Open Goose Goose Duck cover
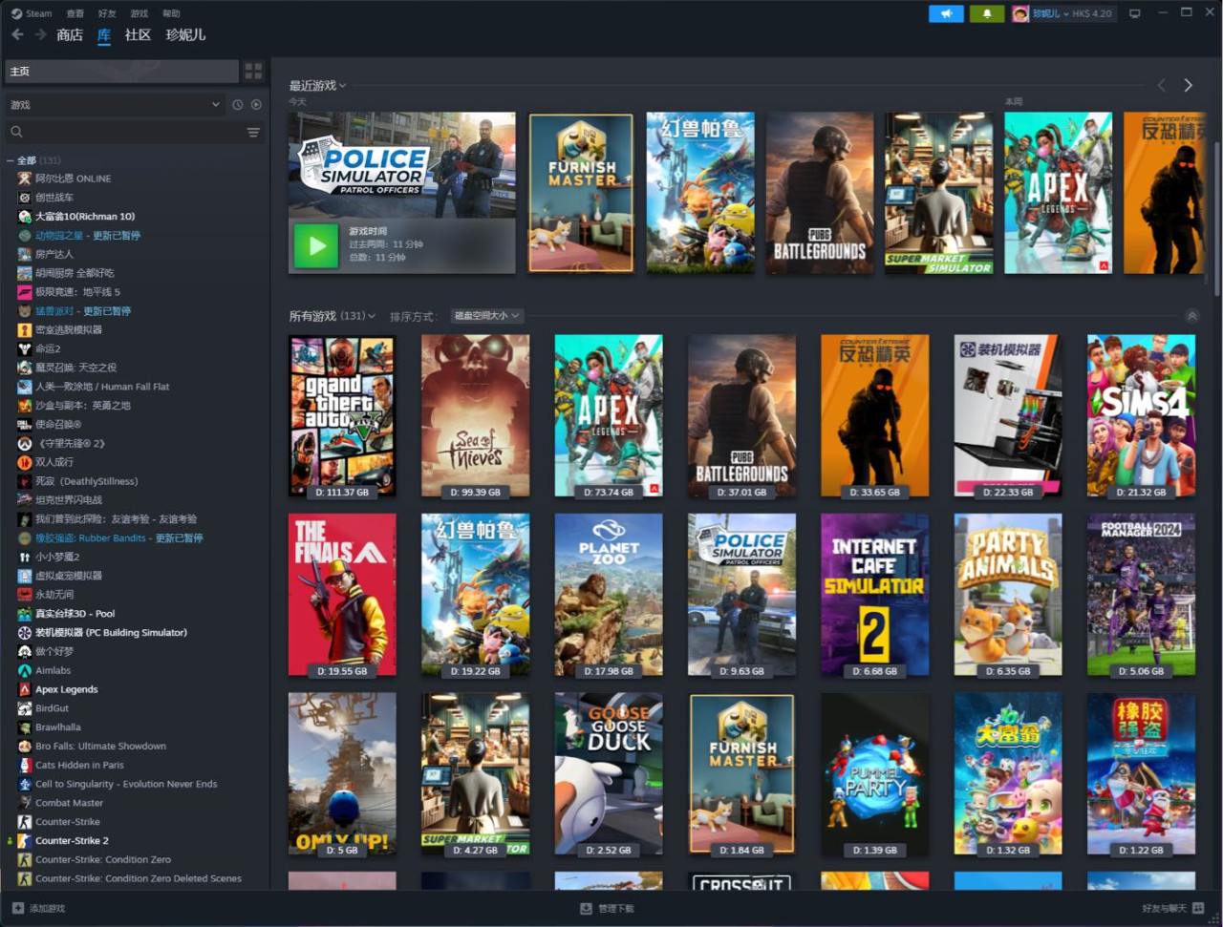1223x927 pixels. 609,774
